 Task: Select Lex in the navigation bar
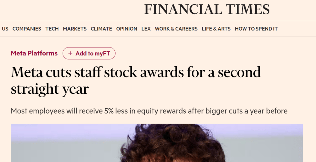point(146,29)
